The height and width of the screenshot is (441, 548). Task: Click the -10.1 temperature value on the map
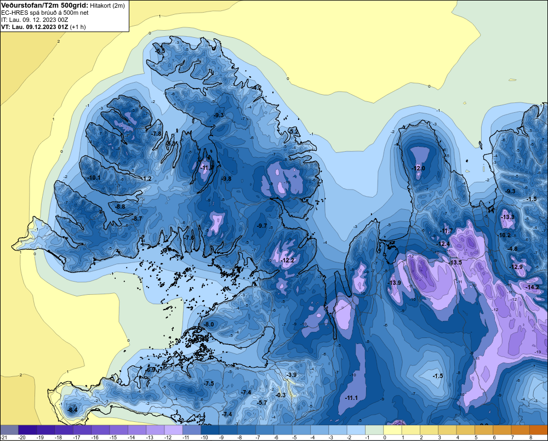[x=94, y=177]
